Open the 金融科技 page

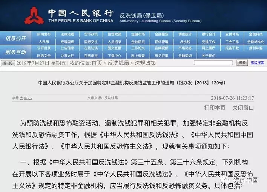(x=256, y=34)
